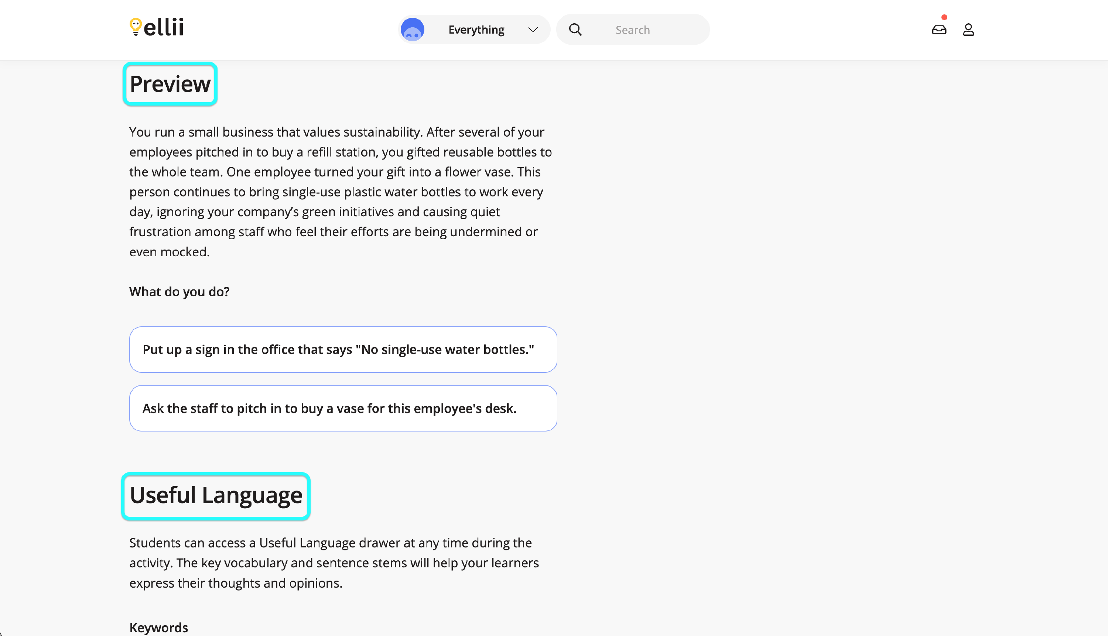Image resolution: width=1108 pixels, height=636 pixels.
Task: Click the blue mascot avatar icon
Action: pyautogui.click(x=412, y=30)
